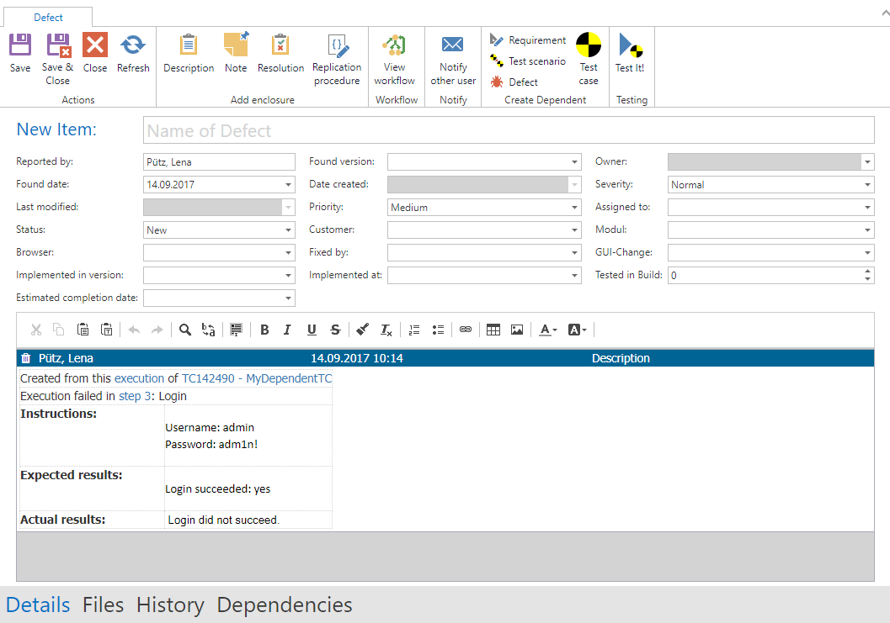Delete description entry with trash icon
The height and width of the screenshot is (623, 890).
click(x=26, y=359)
